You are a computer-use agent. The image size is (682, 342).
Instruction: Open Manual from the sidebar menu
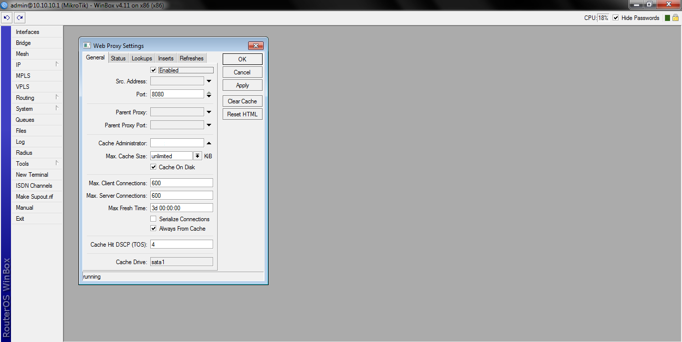37,208
